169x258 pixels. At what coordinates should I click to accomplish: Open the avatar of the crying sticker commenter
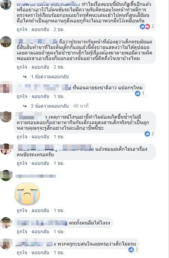(x=6, y=176)
